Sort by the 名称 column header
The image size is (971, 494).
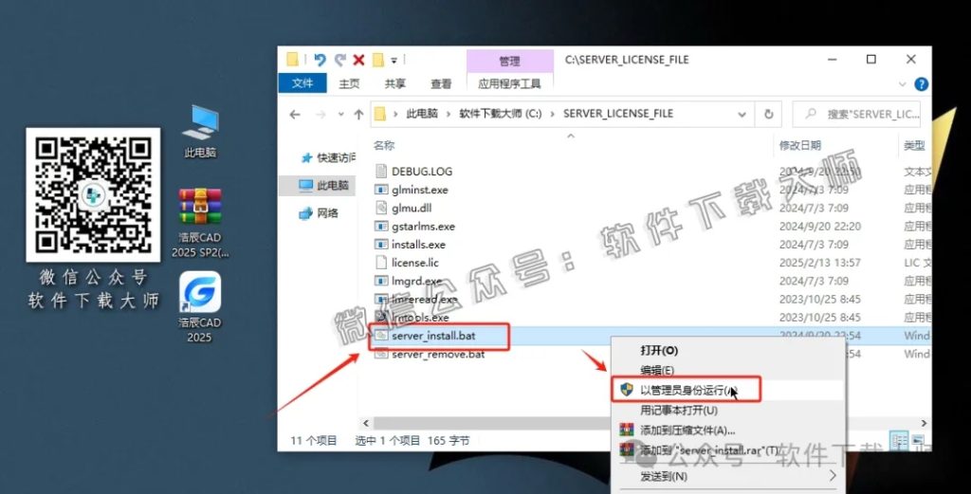[x=384, y=145]
